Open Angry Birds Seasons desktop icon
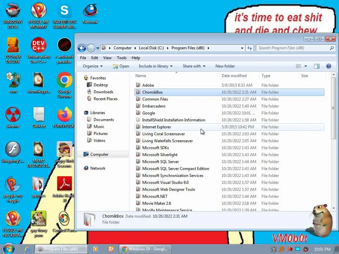The height and width of the screenshot is (254, 339). pos(65,154)
